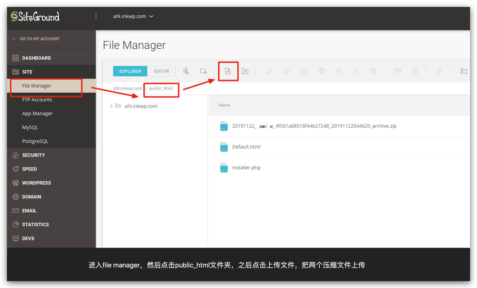Switch to the EDITOR tab
The width and height of the screenshot is (477, 288).
[x=161, y=71]
